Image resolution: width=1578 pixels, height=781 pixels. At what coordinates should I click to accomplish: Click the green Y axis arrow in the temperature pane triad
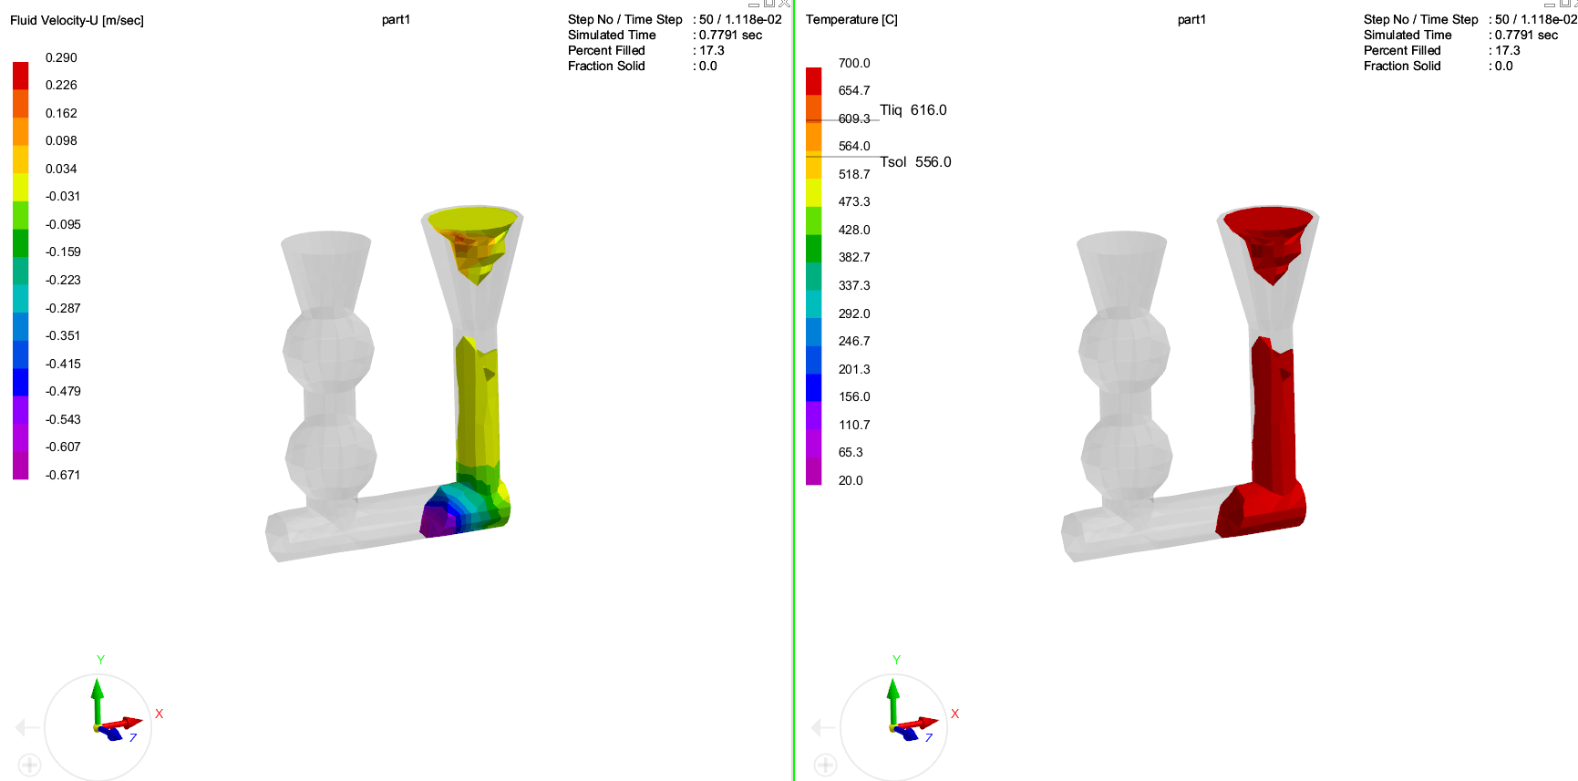click(892, 700)
